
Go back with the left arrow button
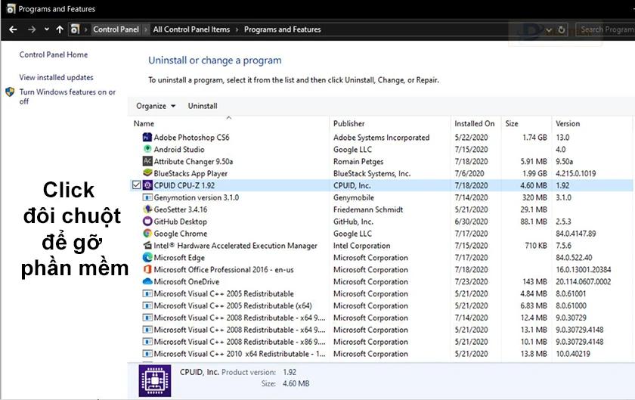(13, 29)
